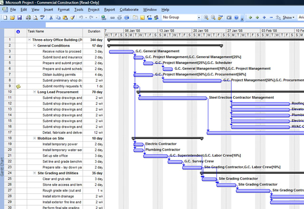Open the File menu
Image resolution: width=304 pixels, height=209 pixels.
13,9
